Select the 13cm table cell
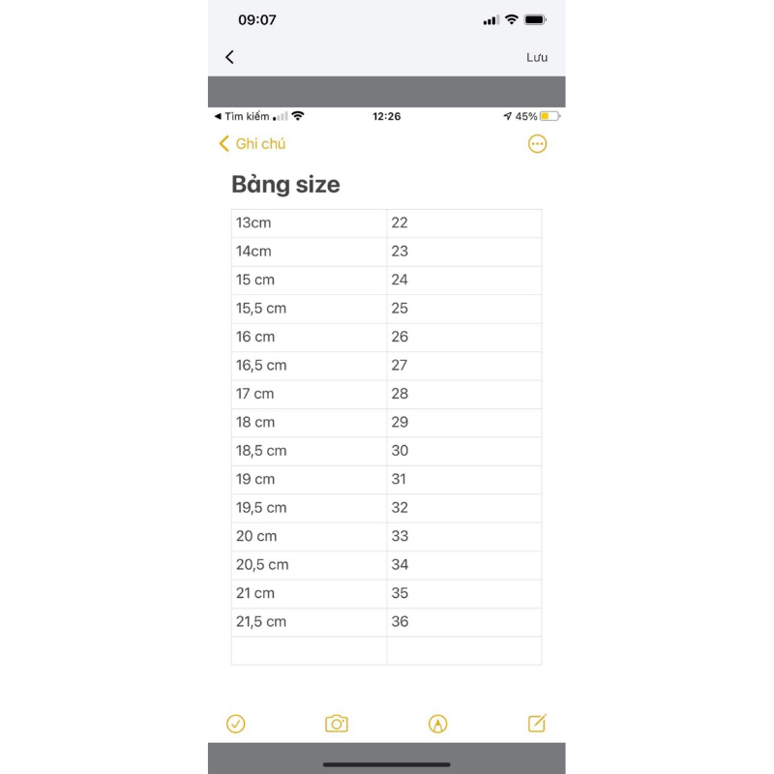Screen dimensions: 774x774 click(x=309, y=223)
